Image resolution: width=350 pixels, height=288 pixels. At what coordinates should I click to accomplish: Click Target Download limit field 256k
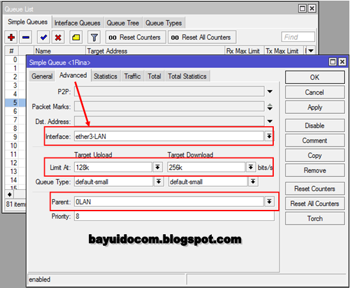206,167
